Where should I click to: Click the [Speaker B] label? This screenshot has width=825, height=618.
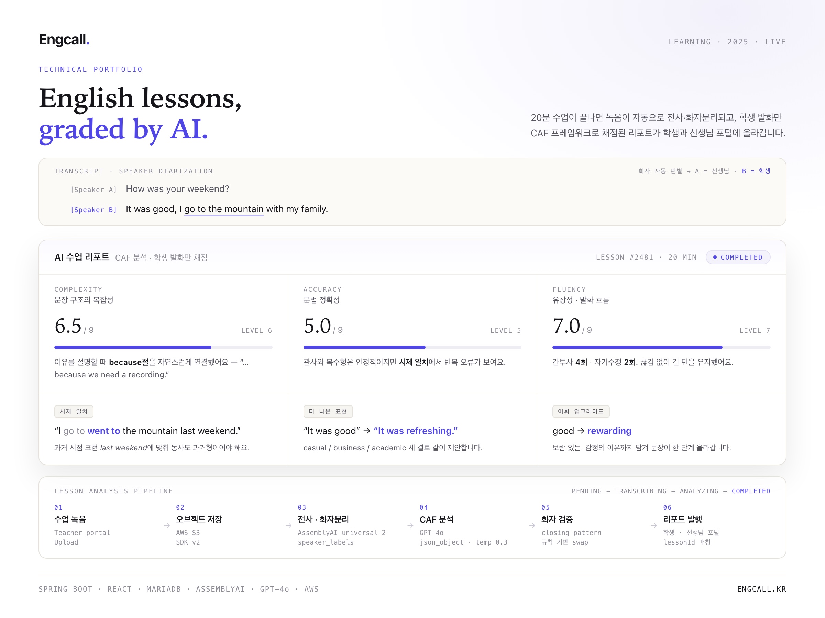93,210
